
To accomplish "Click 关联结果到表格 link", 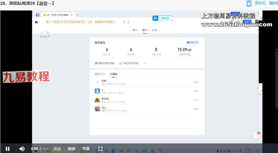I will pos(104,63).
